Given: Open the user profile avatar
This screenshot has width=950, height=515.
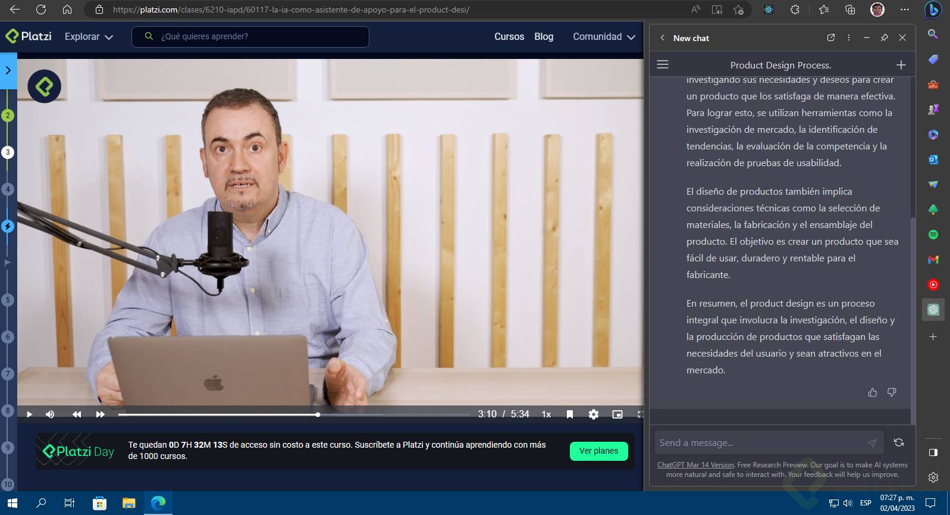Looking at the screenshot, I should (x=877, y=10).
